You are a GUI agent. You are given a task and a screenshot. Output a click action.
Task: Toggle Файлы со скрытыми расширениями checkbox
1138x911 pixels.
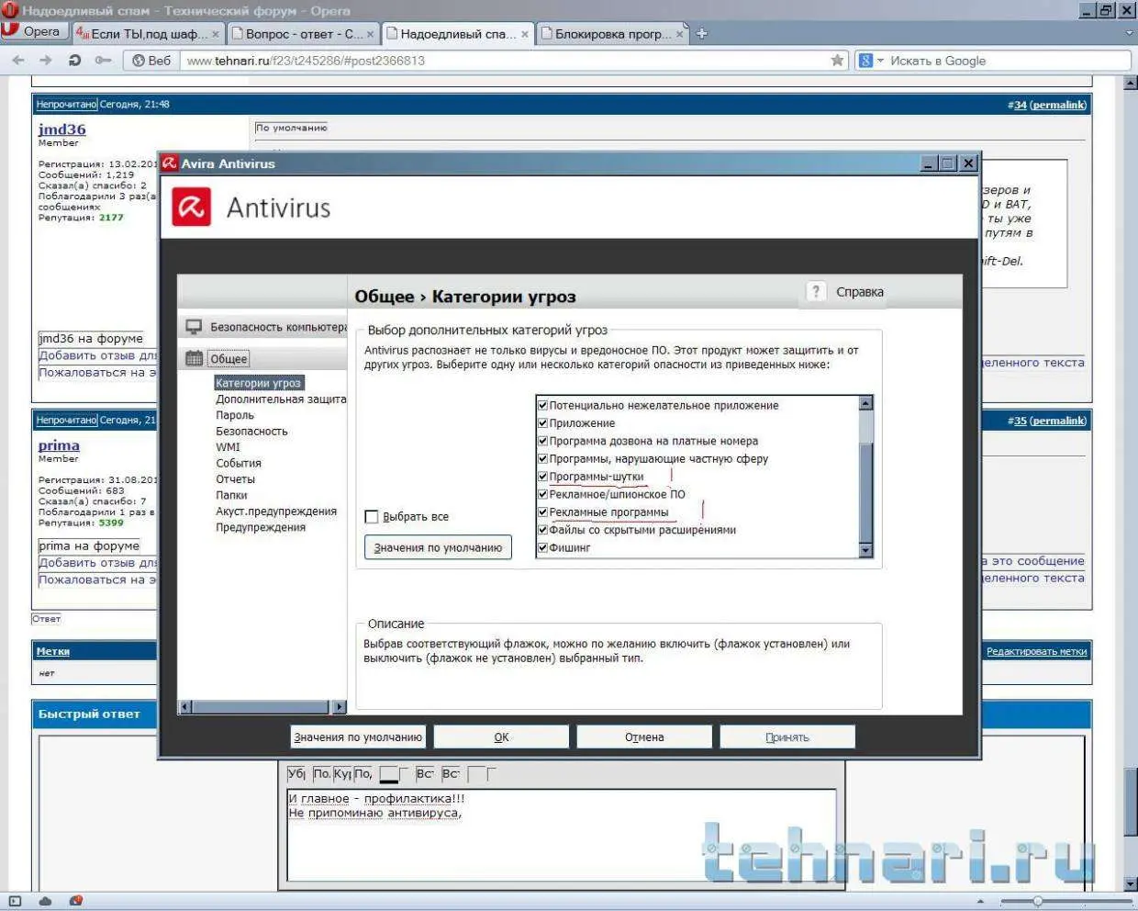[542, 530]
